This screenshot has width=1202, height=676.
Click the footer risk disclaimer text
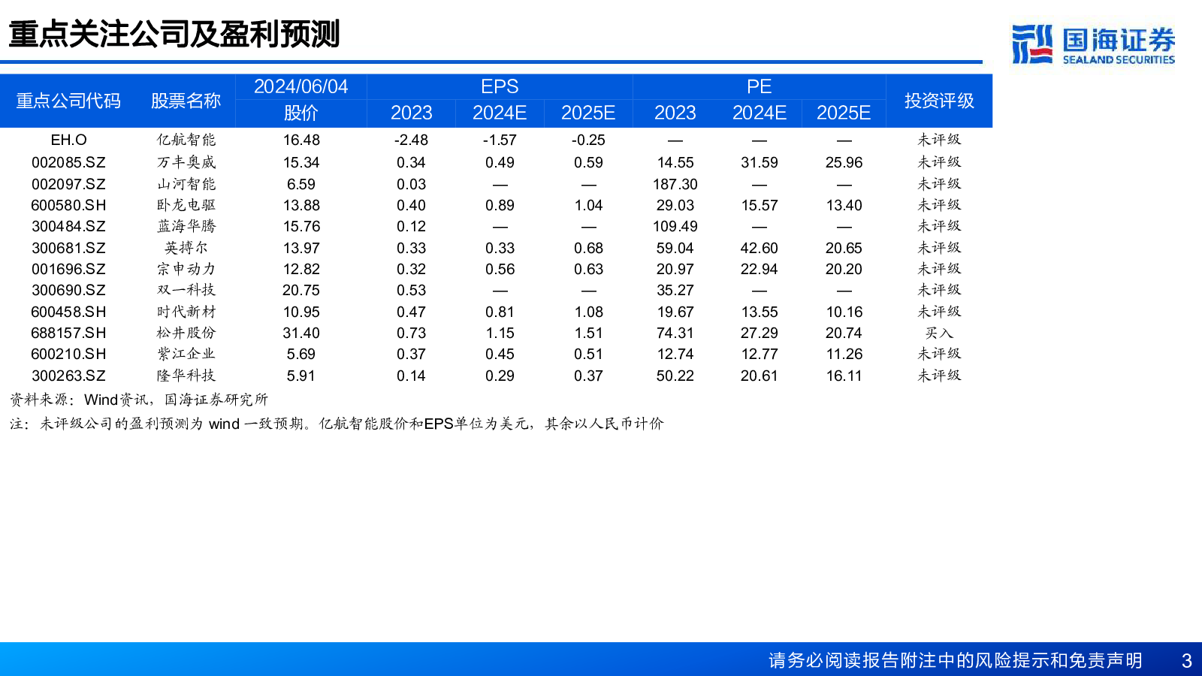(x=955, y=660)
